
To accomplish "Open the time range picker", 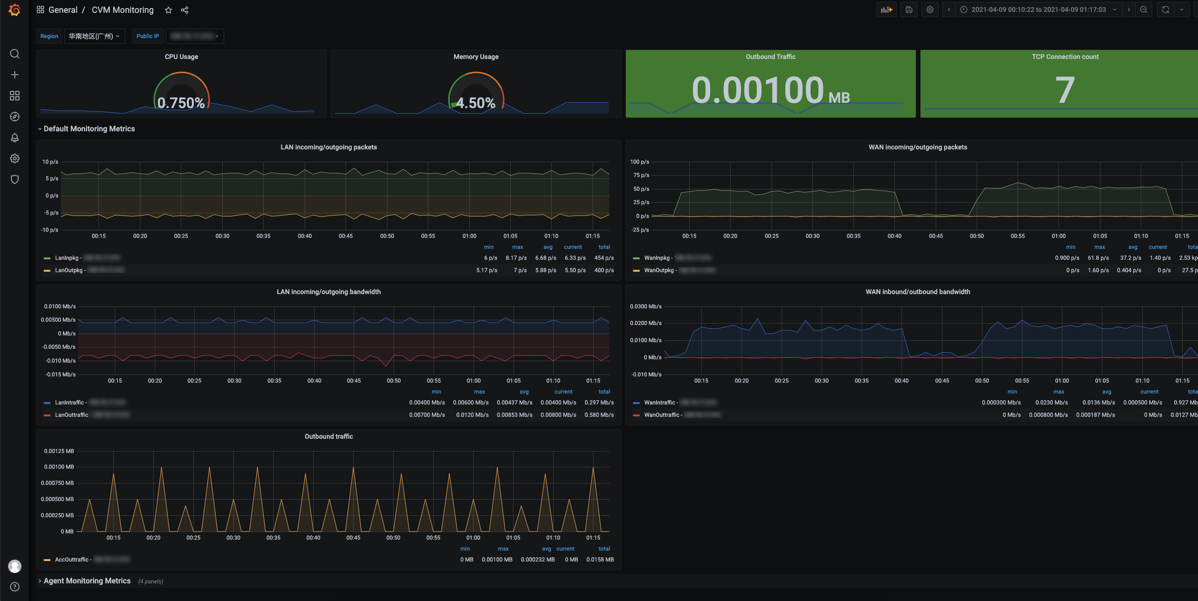I will point(1038,10).
